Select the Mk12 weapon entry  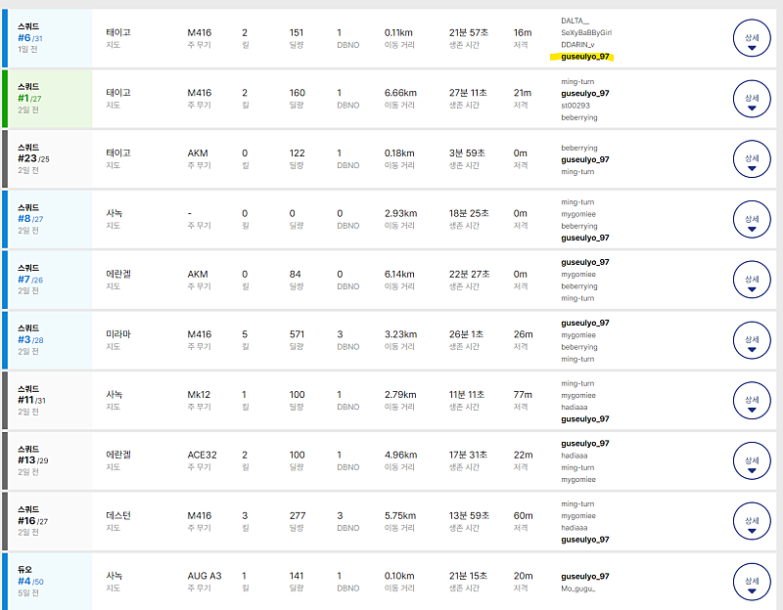(199, 395)
